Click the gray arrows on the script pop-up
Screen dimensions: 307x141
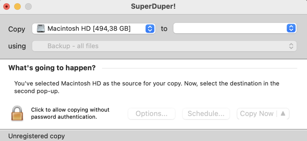[x=291, y=46]
